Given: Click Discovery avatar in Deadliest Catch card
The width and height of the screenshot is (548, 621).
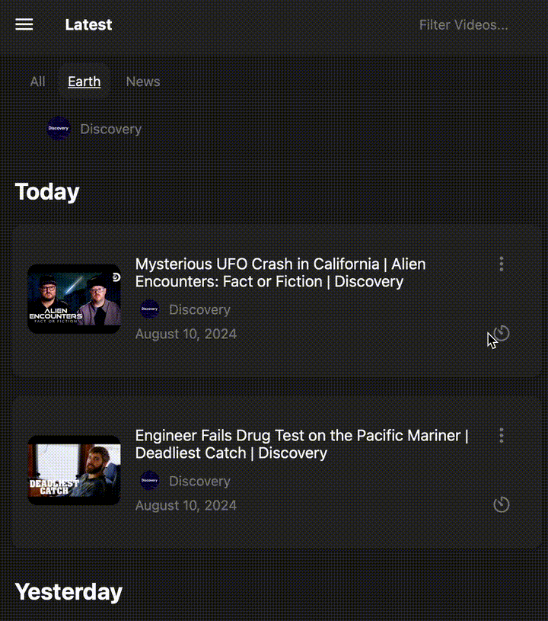Looking at the screenshot, I should tap(150, 480).
